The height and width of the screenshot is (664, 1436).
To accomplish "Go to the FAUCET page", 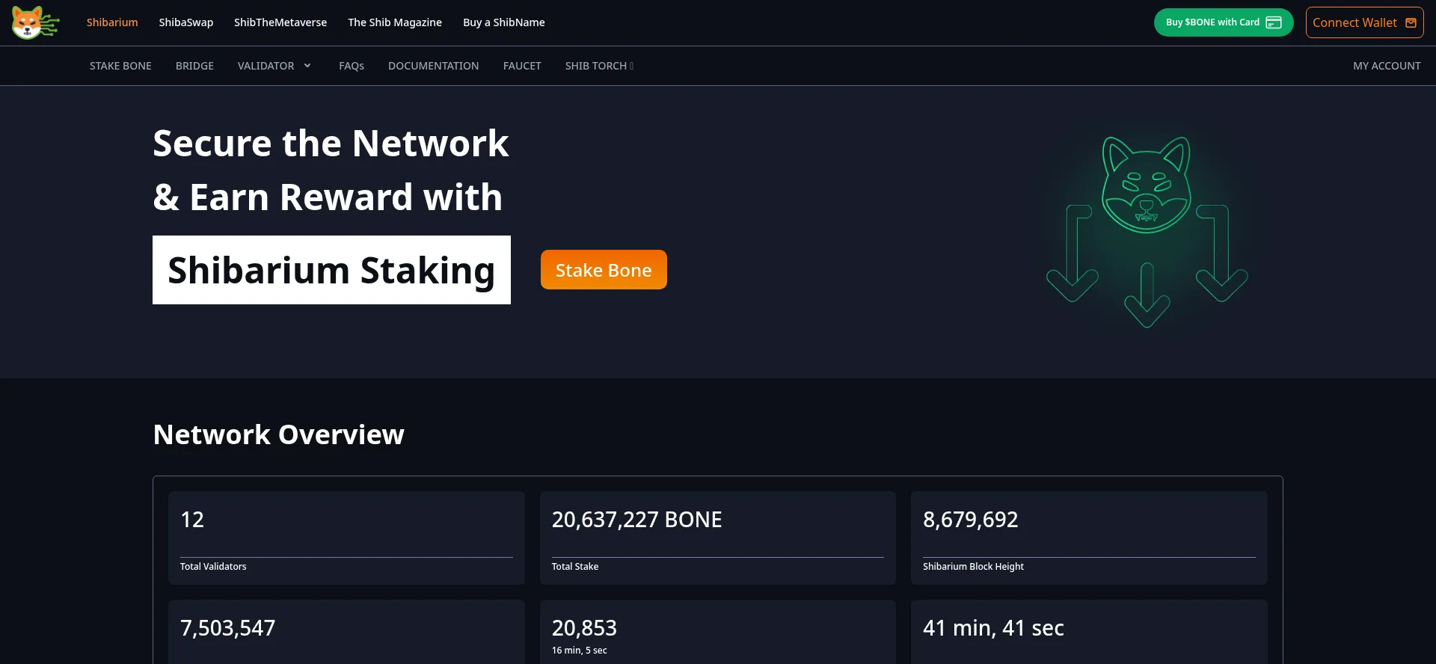I will tap(522, 66).
